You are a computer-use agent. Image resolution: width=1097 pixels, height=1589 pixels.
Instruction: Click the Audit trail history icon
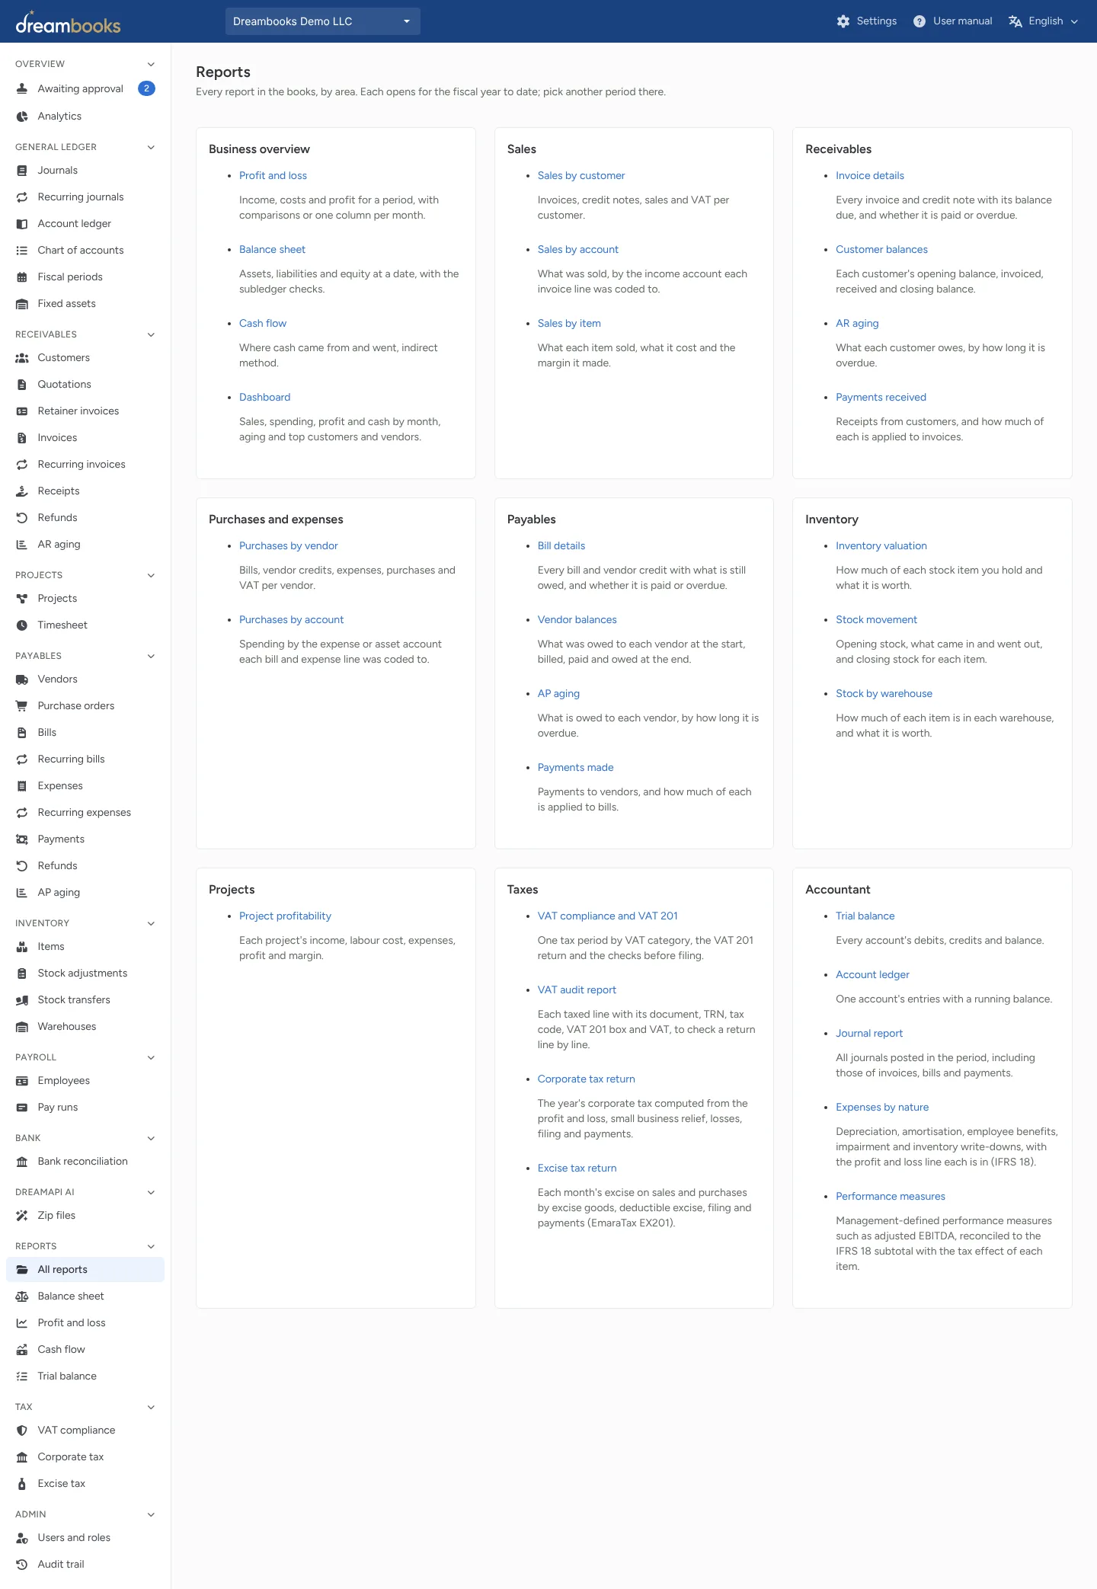(22, 1564)
